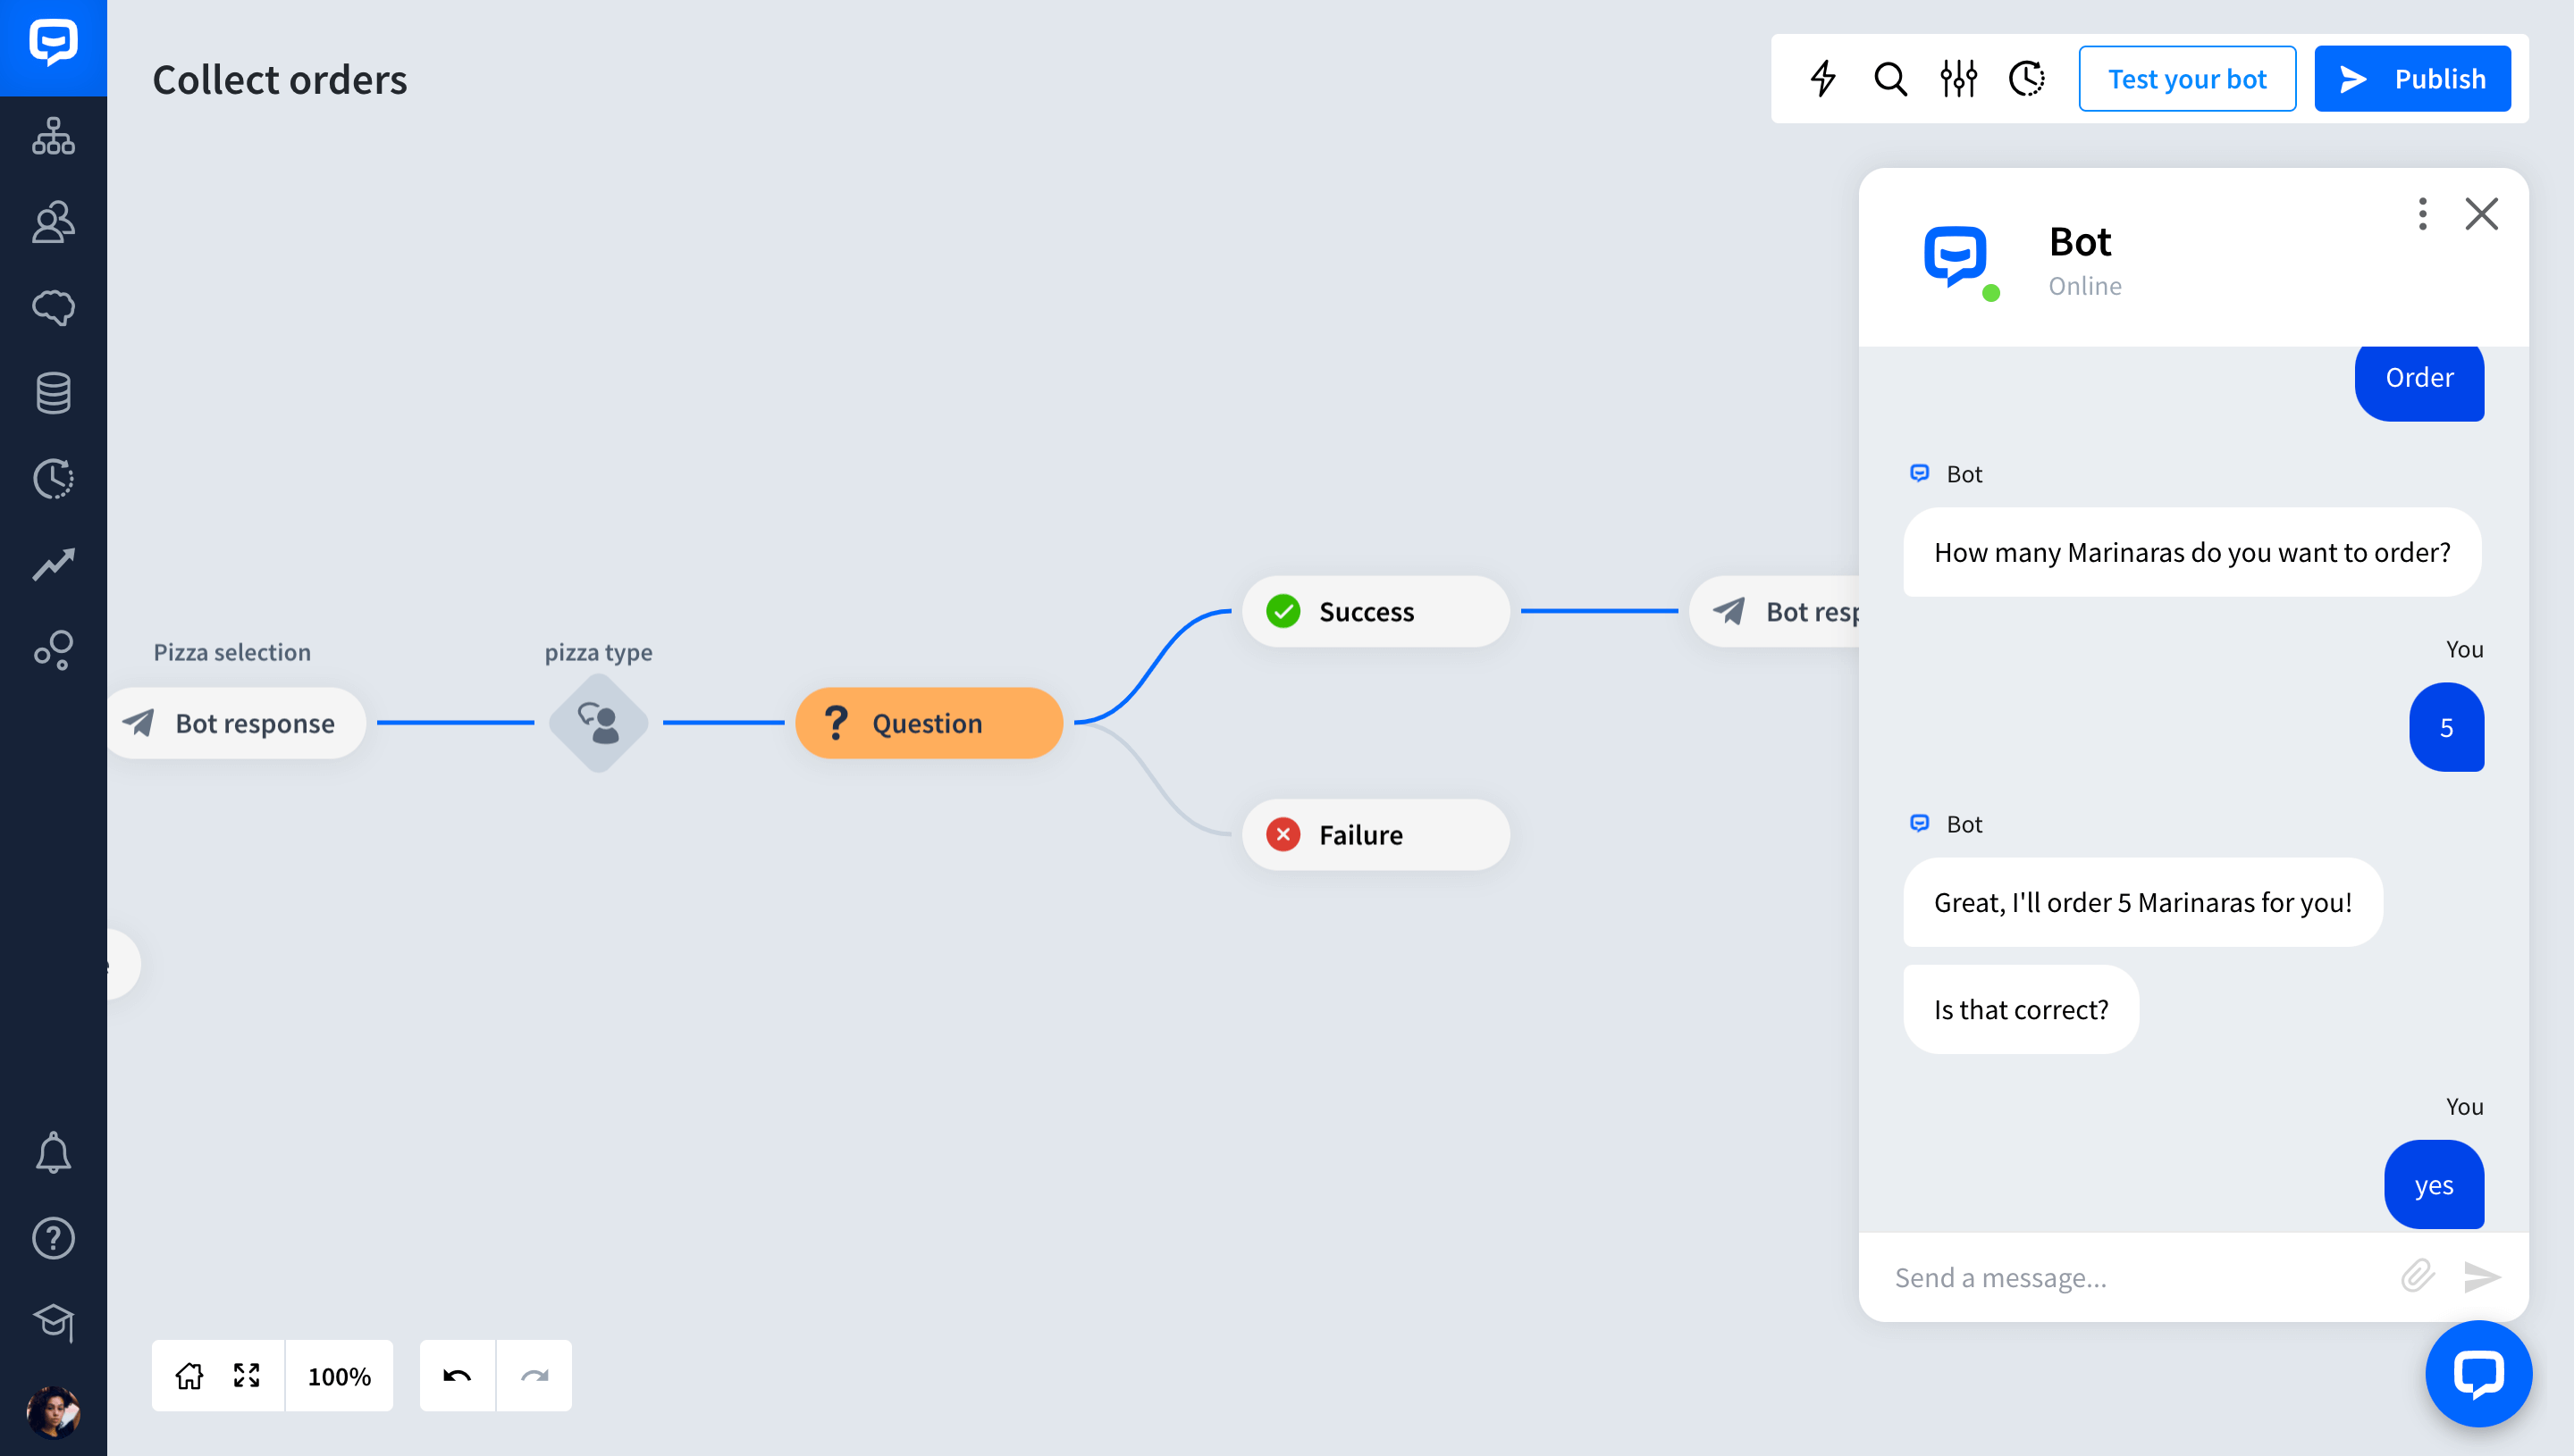Open the Integrations circles sidebar icon

53,650
